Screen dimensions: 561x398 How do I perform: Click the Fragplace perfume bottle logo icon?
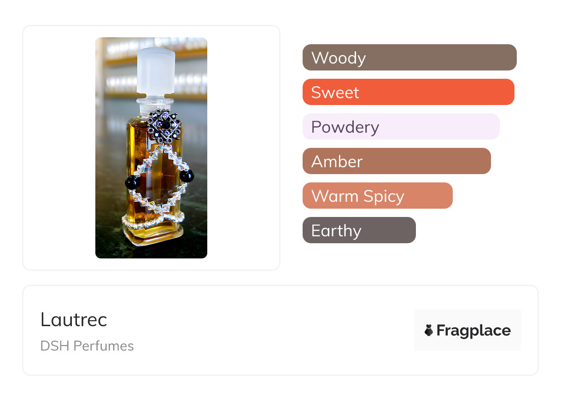point(429,330)
